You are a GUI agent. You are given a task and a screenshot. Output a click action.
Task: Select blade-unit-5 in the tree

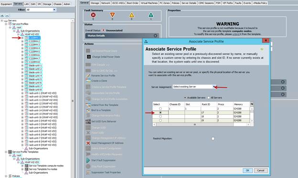35,79
